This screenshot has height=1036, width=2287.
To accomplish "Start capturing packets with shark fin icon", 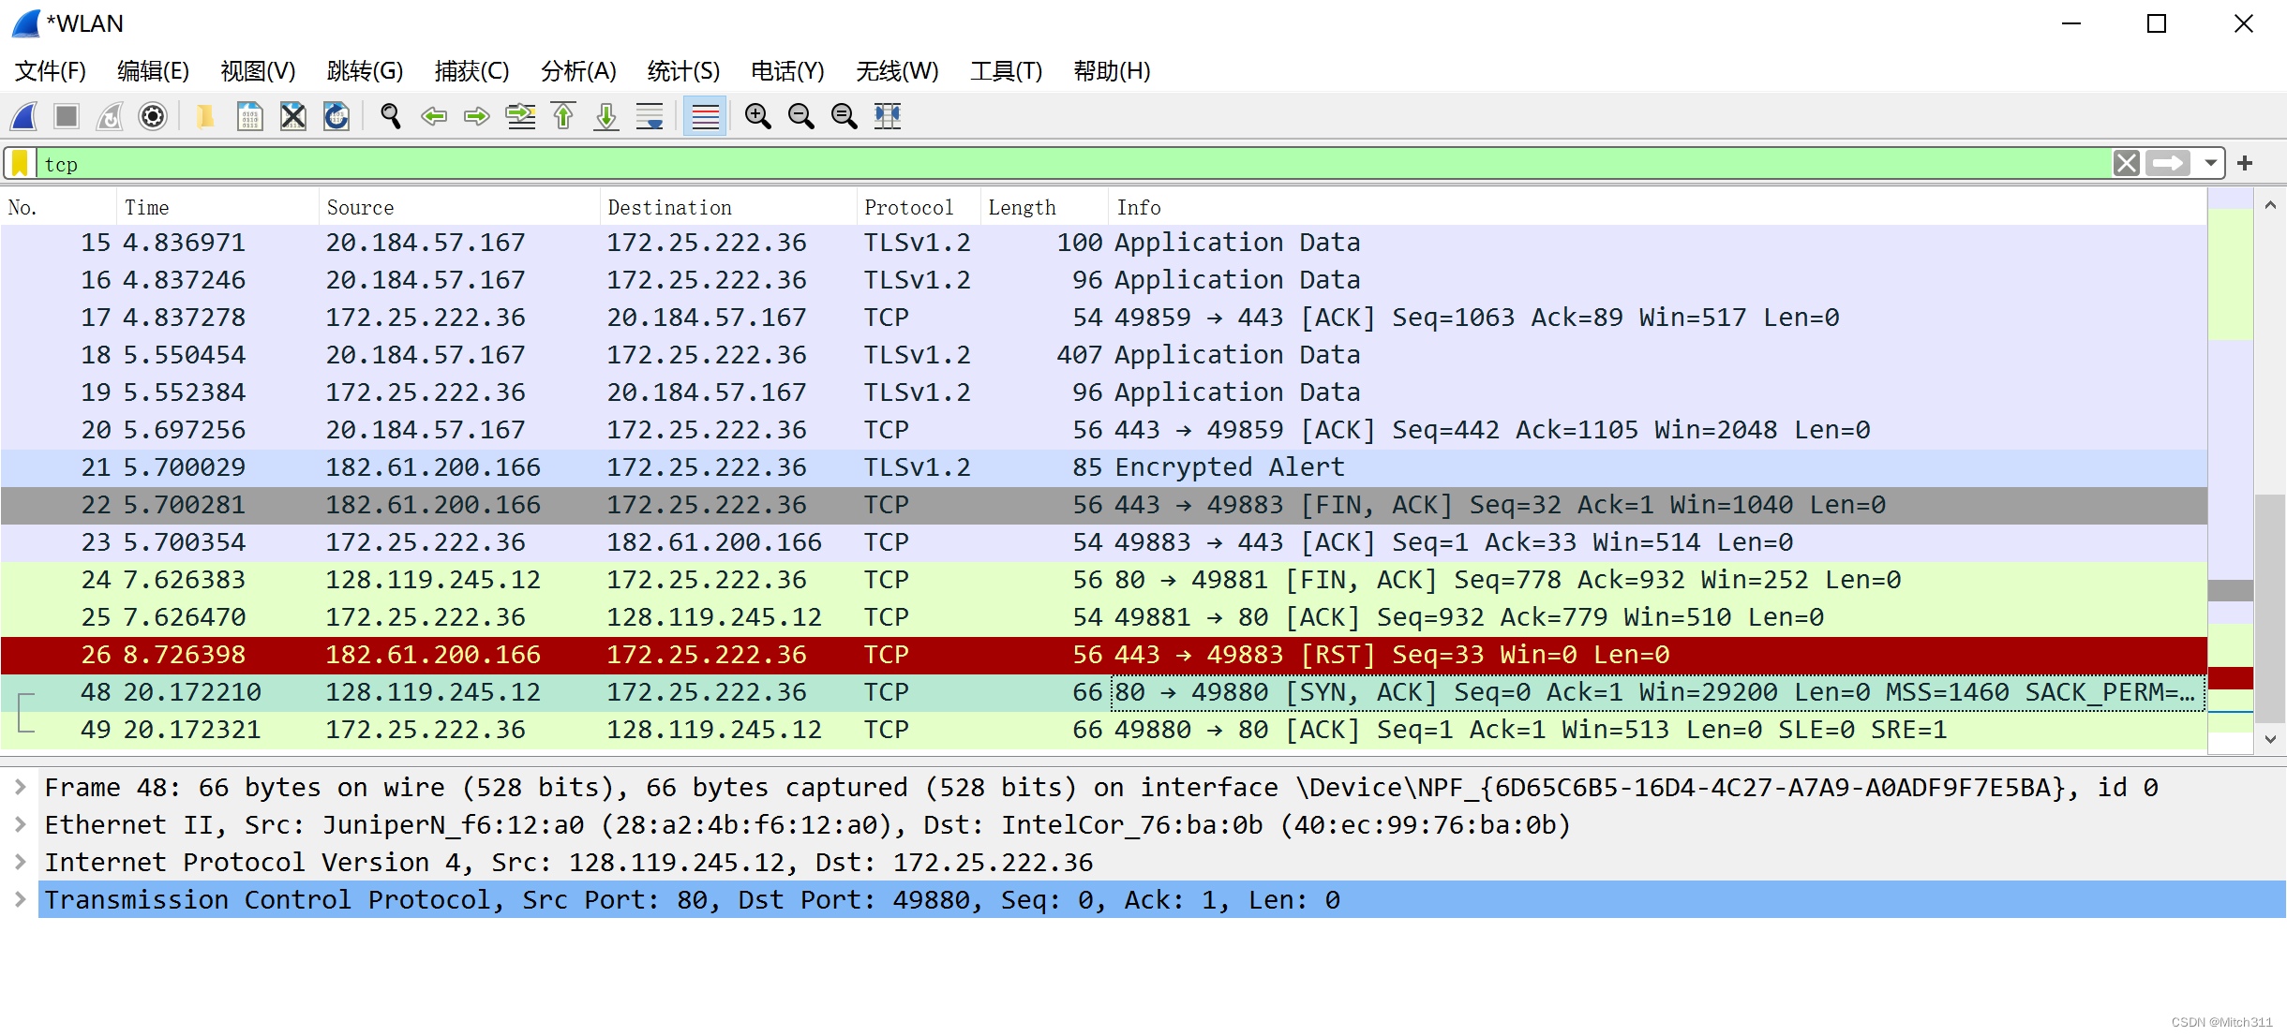I will click(x=24, y=116).
